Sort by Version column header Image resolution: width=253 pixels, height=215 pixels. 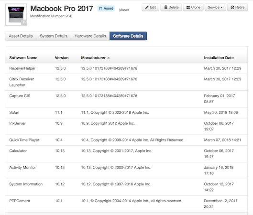62,58
